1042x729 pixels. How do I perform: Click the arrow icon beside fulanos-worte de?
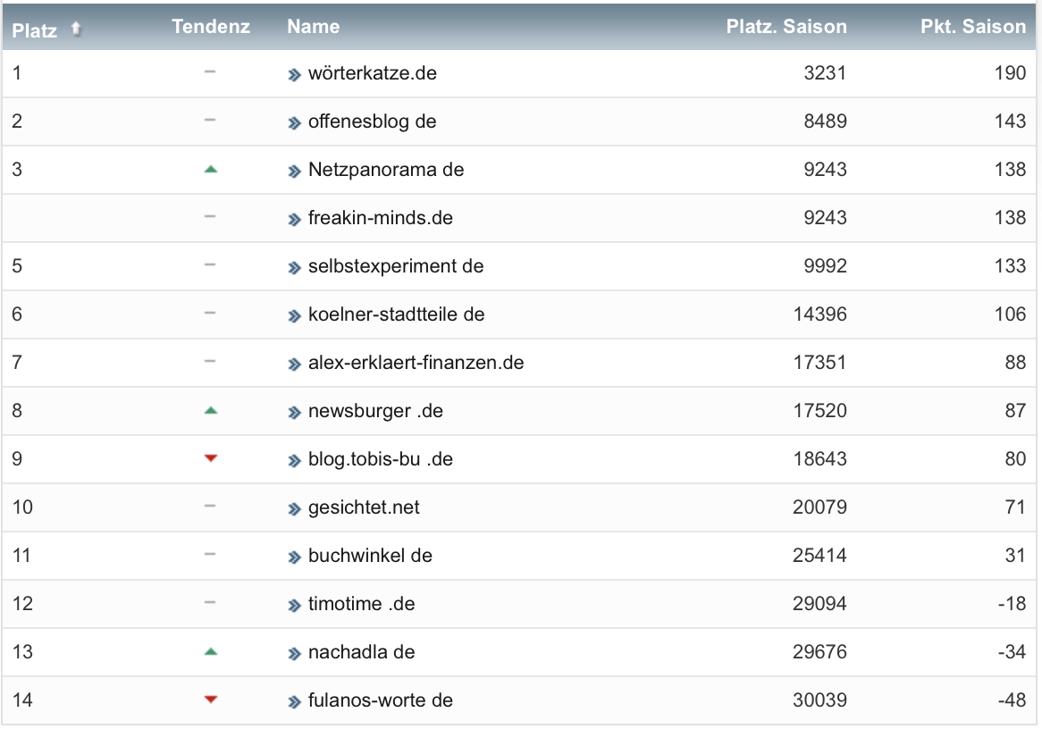tap(294, 702)
